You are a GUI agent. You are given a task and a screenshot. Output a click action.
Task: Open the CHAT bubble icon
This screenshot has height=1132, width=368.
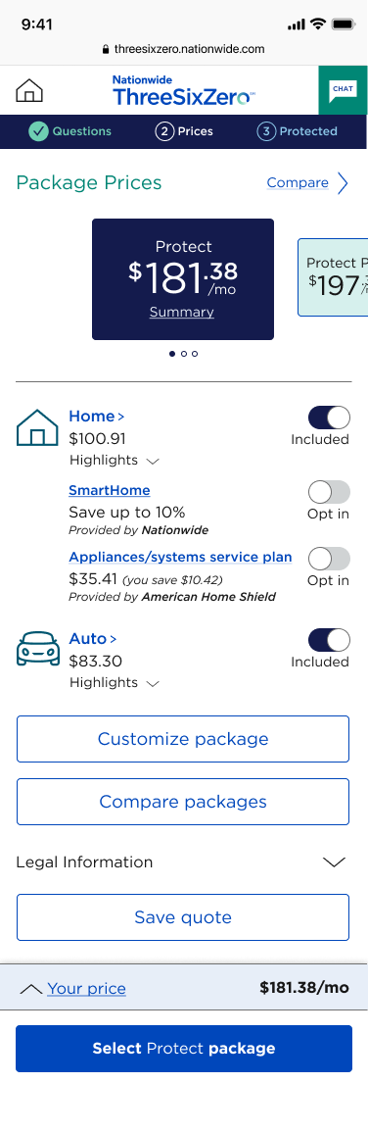click(343, 89)
